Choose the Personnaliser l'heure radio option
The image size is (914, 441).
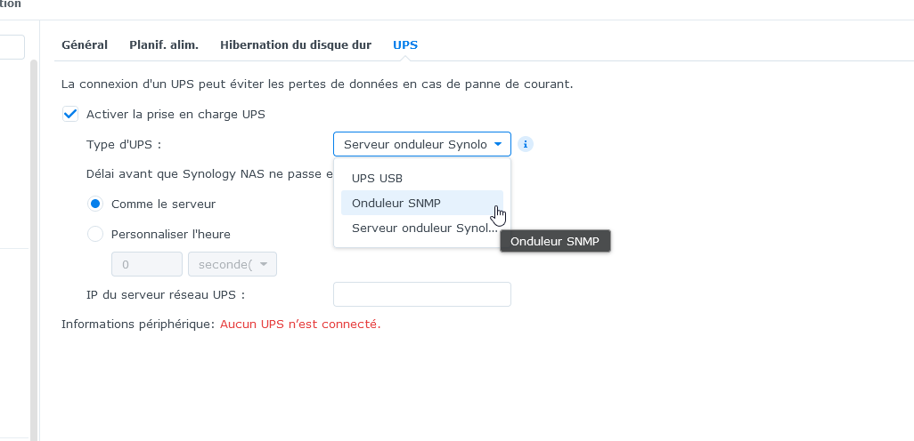coord(95,235)
